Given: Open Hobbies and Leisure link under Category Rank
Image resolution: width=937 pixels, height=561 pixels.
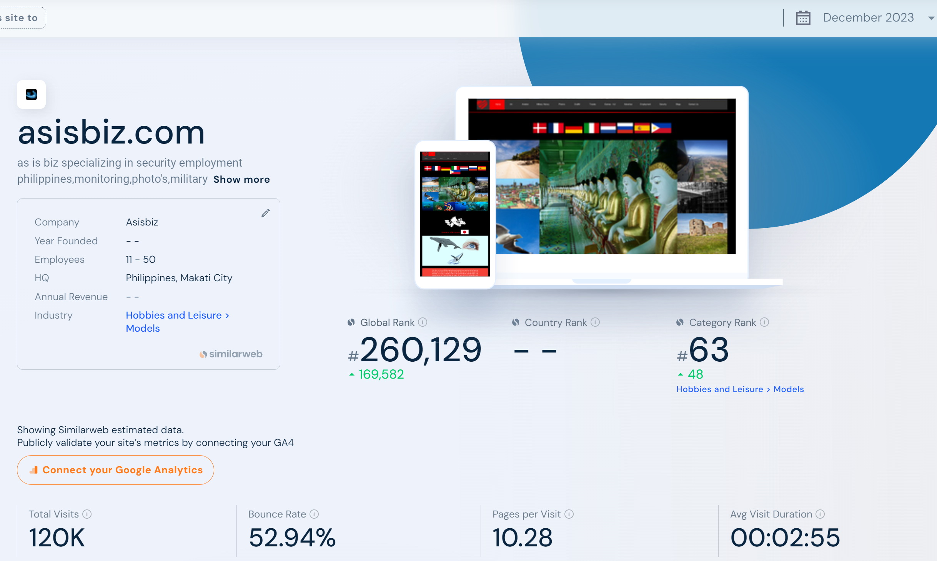Looking at the screenshot, I should 719,389.
